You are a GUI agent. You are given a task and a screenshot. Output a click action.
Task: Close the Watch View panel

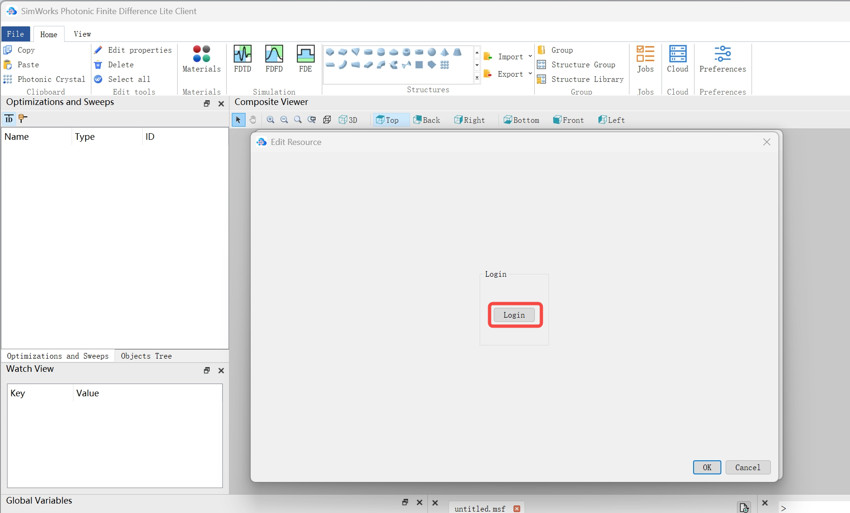(221, 370)
